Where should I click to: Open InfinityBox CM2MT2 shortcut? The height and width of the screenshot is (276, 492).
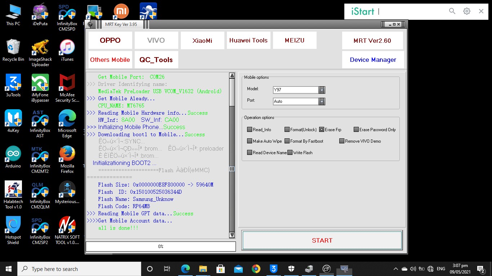(40, 160)
